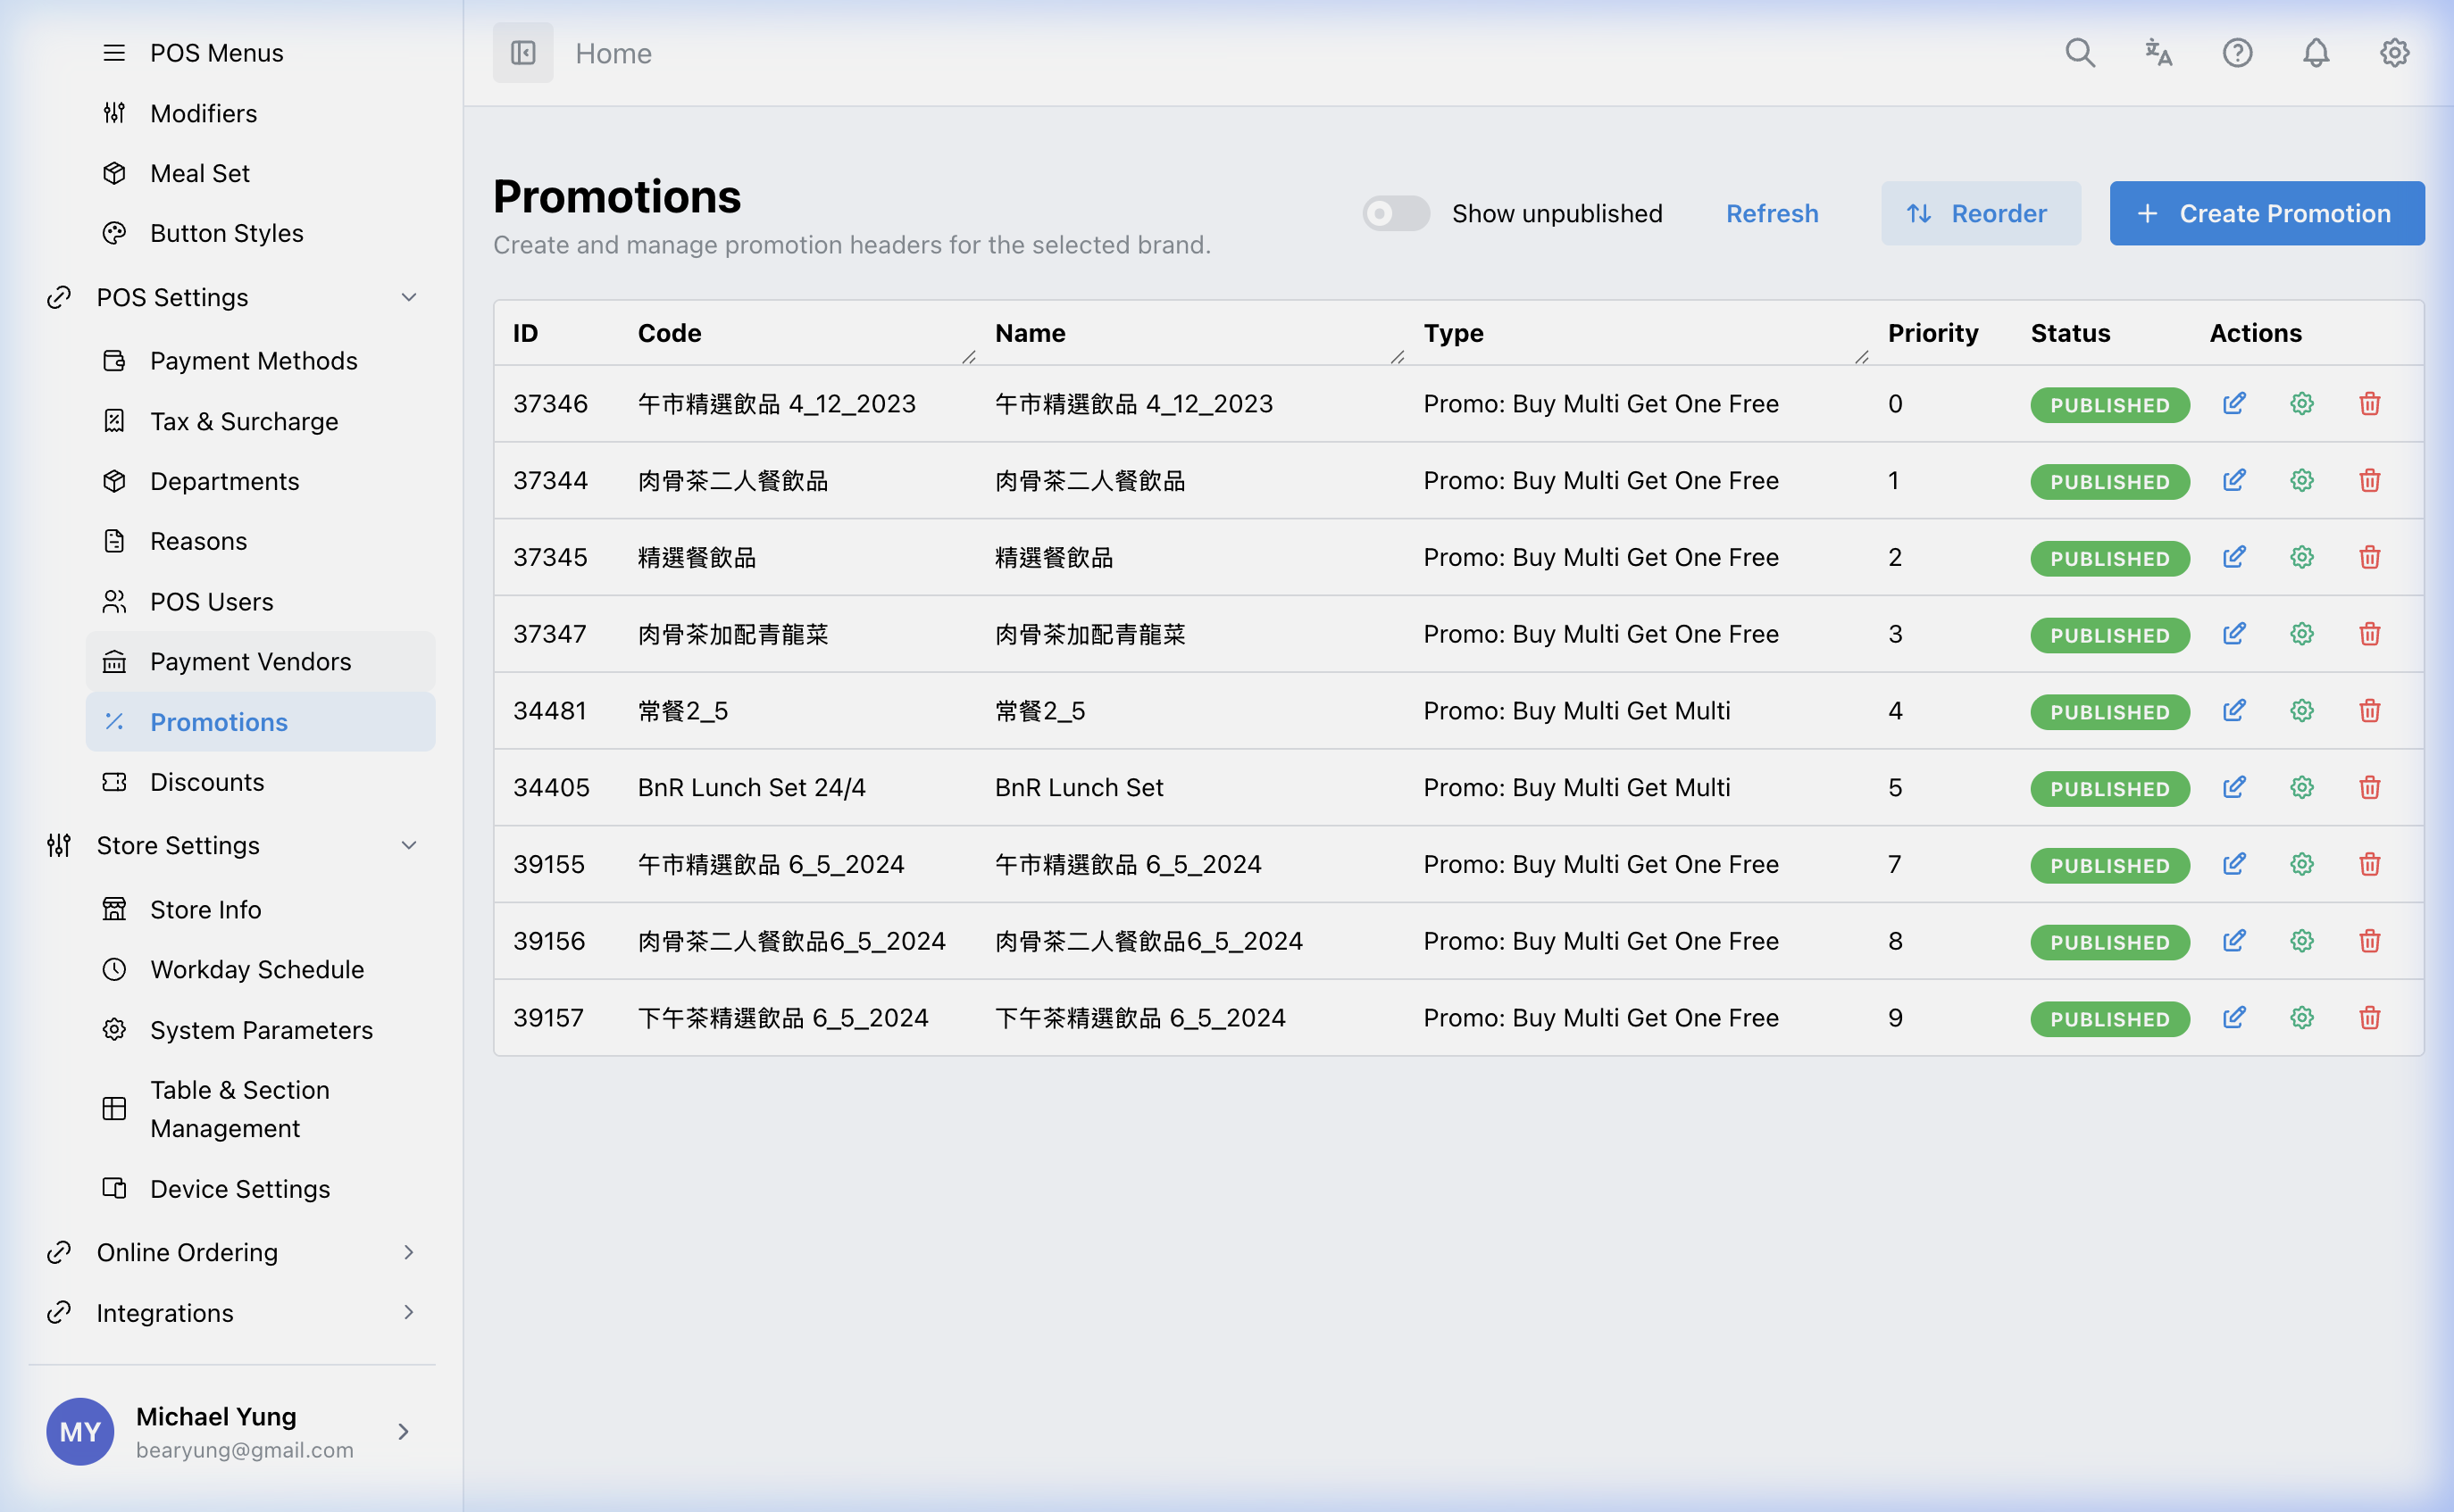Open the search icon in the top bar
This screenshot has width=2454, height=1512.
2079,53
